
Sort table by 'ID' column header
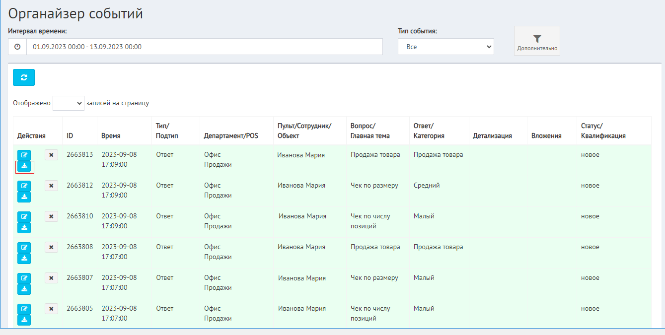[x=70, y=135]
